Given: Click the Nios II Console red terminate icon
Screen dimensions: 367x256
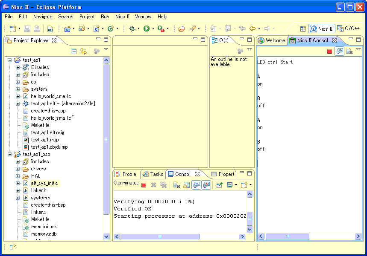Looking at the screenshot, I should pyautogui.click(x=329, y=51).
